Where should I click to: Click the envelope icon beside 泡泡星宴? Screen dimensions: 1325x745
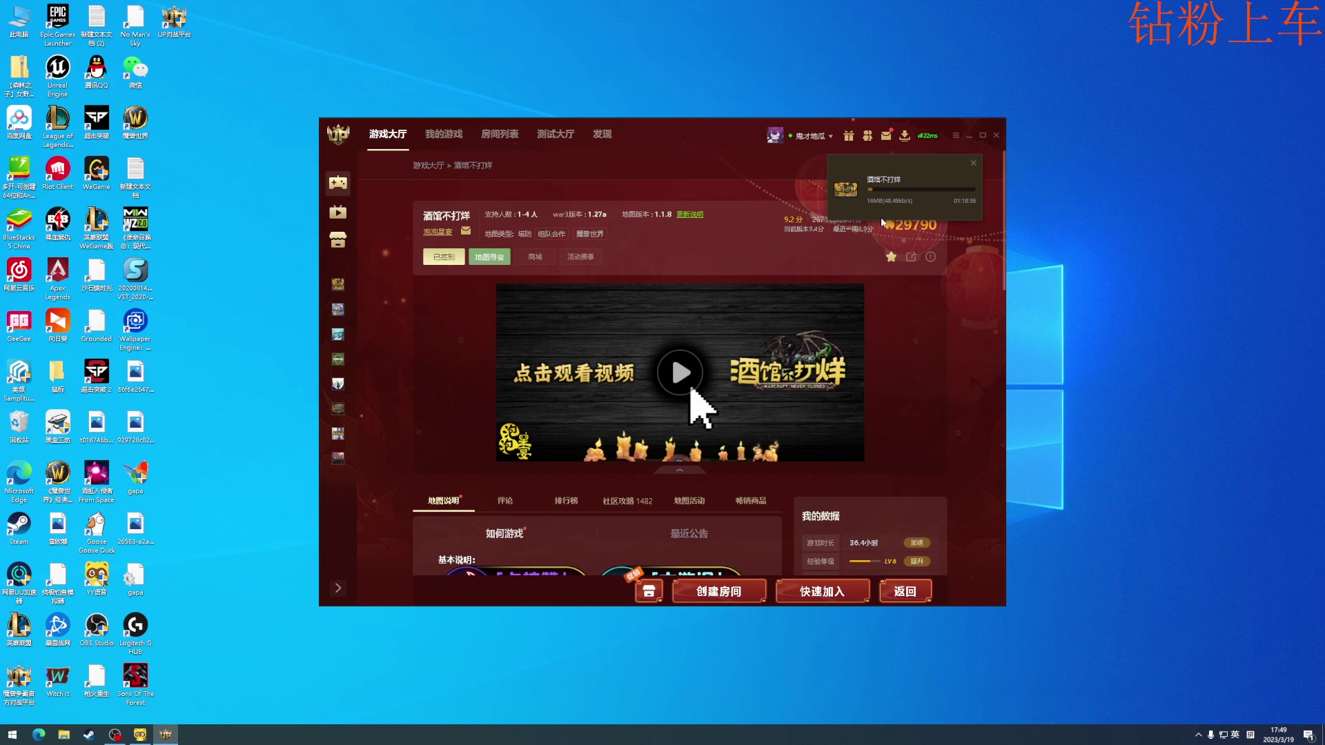point(466,231)
